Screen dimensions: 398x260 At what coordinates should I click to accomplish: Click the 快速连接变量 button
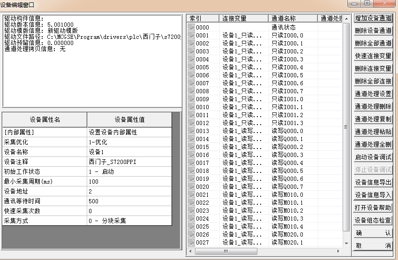point(373,56)
